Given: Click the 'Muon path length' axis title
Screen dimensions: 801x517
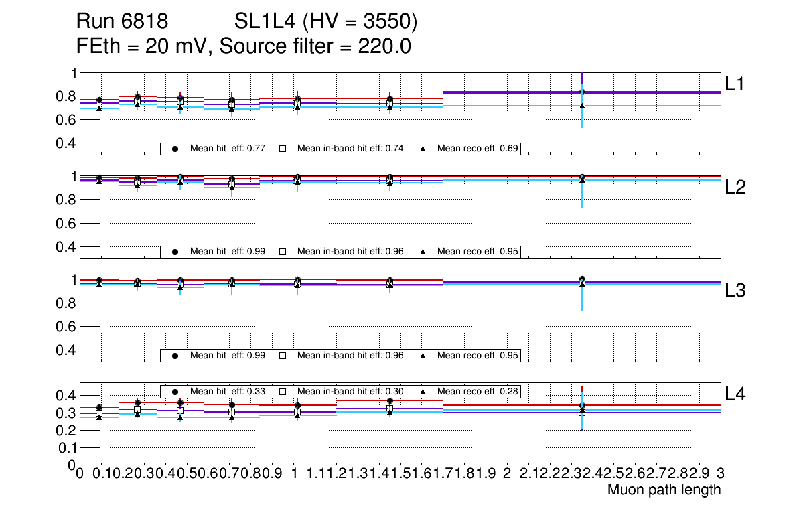Looking at the screenshot, I should tap(664, 490).
